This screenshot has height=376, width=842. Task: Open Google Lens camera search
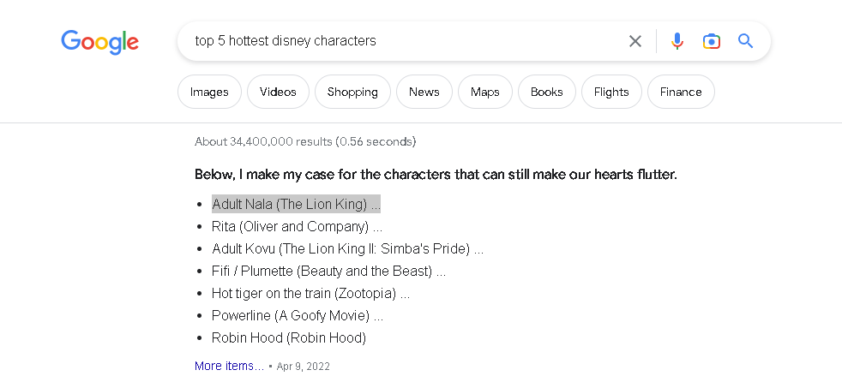point(711,41)
